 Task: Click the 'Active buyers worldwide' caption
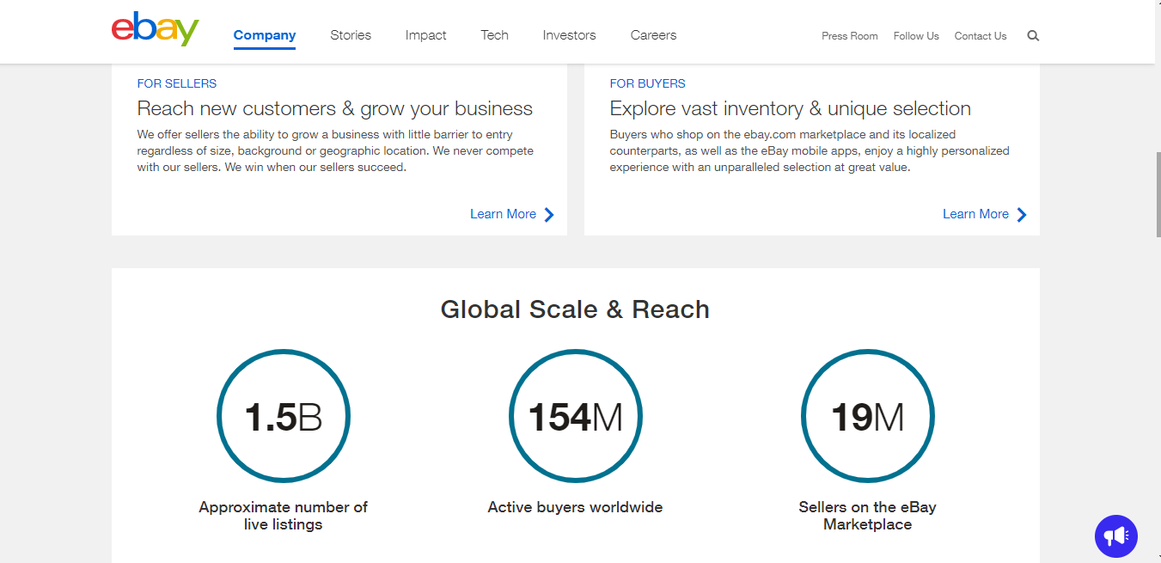coord(576,507)
